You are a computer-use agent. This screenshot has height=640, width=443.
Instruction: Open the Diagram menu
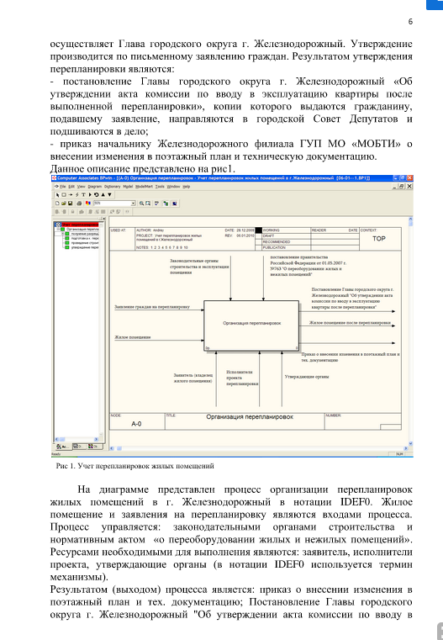tap(95, 187)
